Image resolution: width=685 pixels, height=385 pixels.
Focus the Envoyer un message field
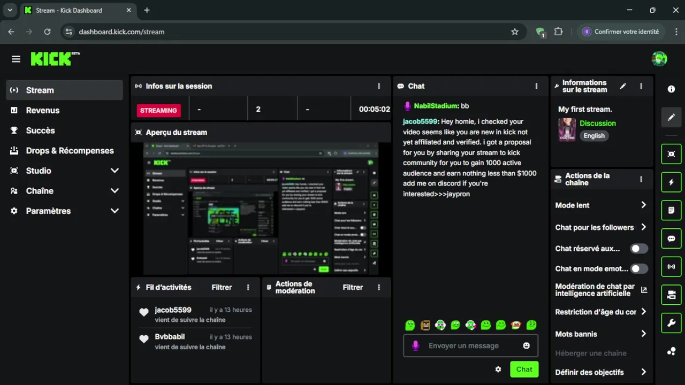[x=470, y=346]
